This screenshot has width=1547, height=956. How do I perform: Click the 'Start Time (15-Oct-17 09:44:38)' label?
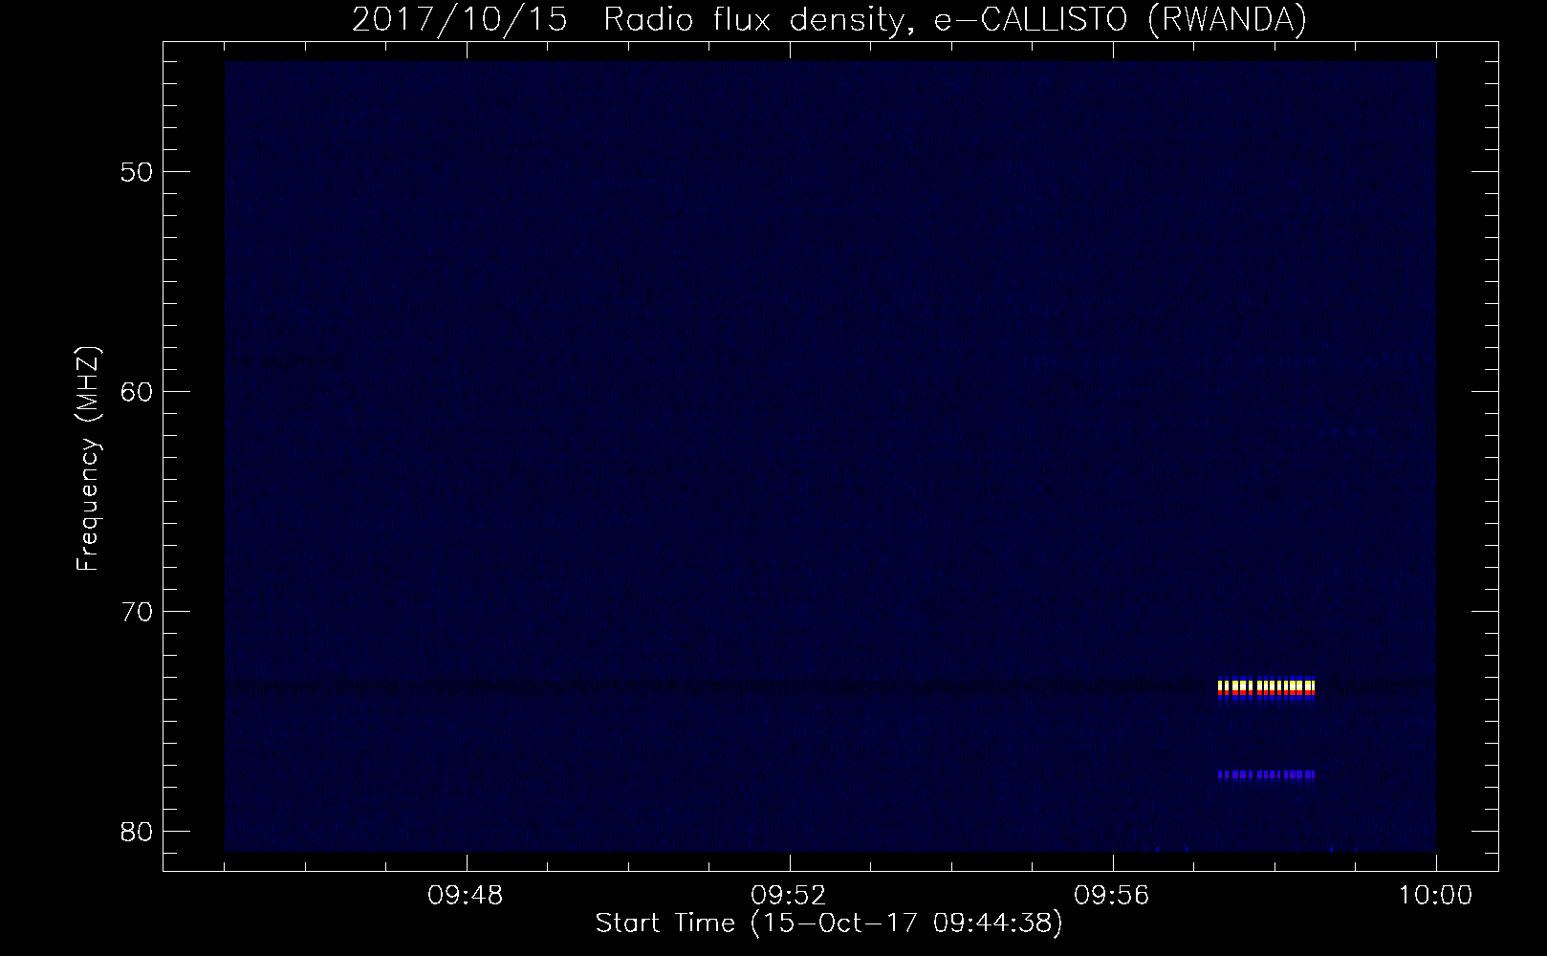pos(829,923)
